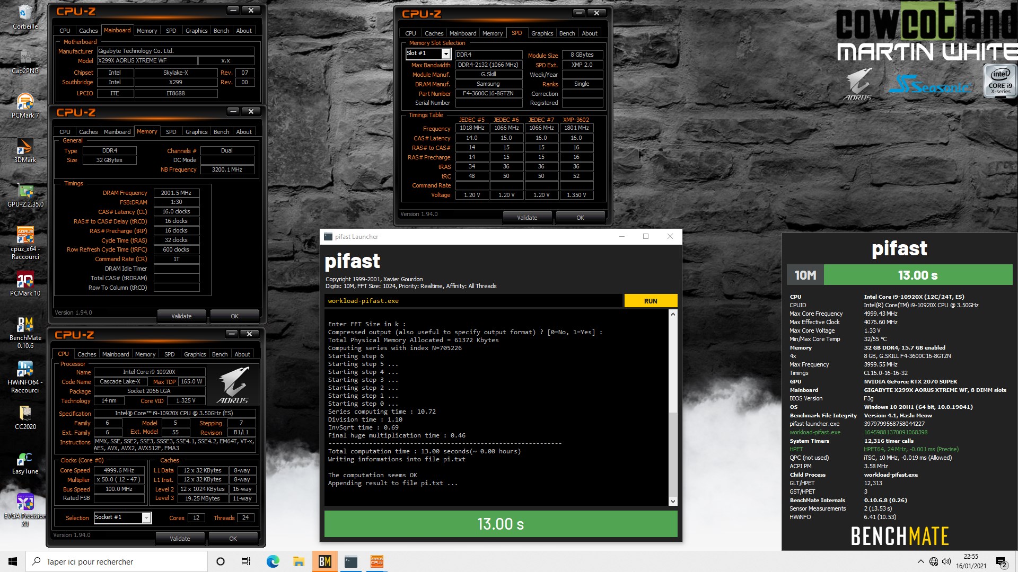Image resolution: width=1018 pixels, height=572 pixels.
Task: Open the CC2020 desktop icon
Action: (25, 417)
